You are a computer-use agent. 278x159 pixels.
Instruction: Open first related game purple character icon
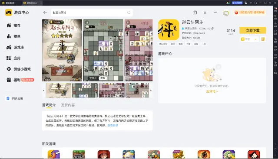(x=54, y=154)
